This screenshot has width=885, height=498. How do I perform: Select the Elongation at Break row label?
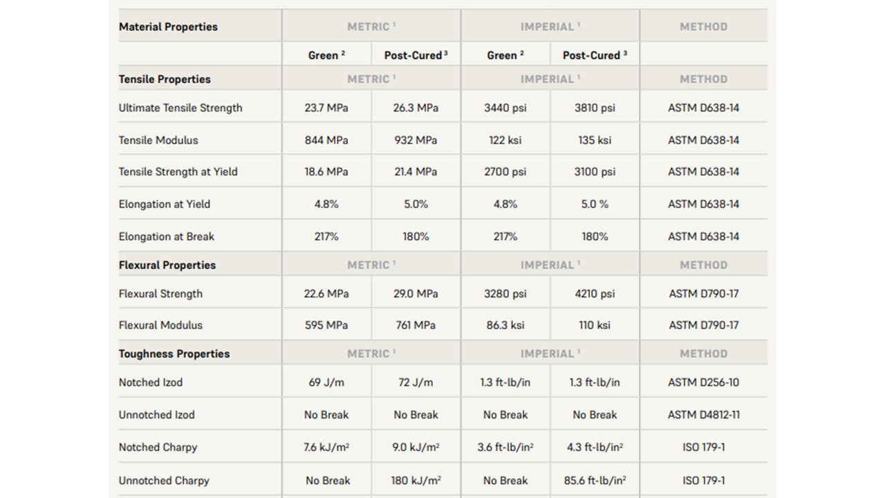(167, 237)
